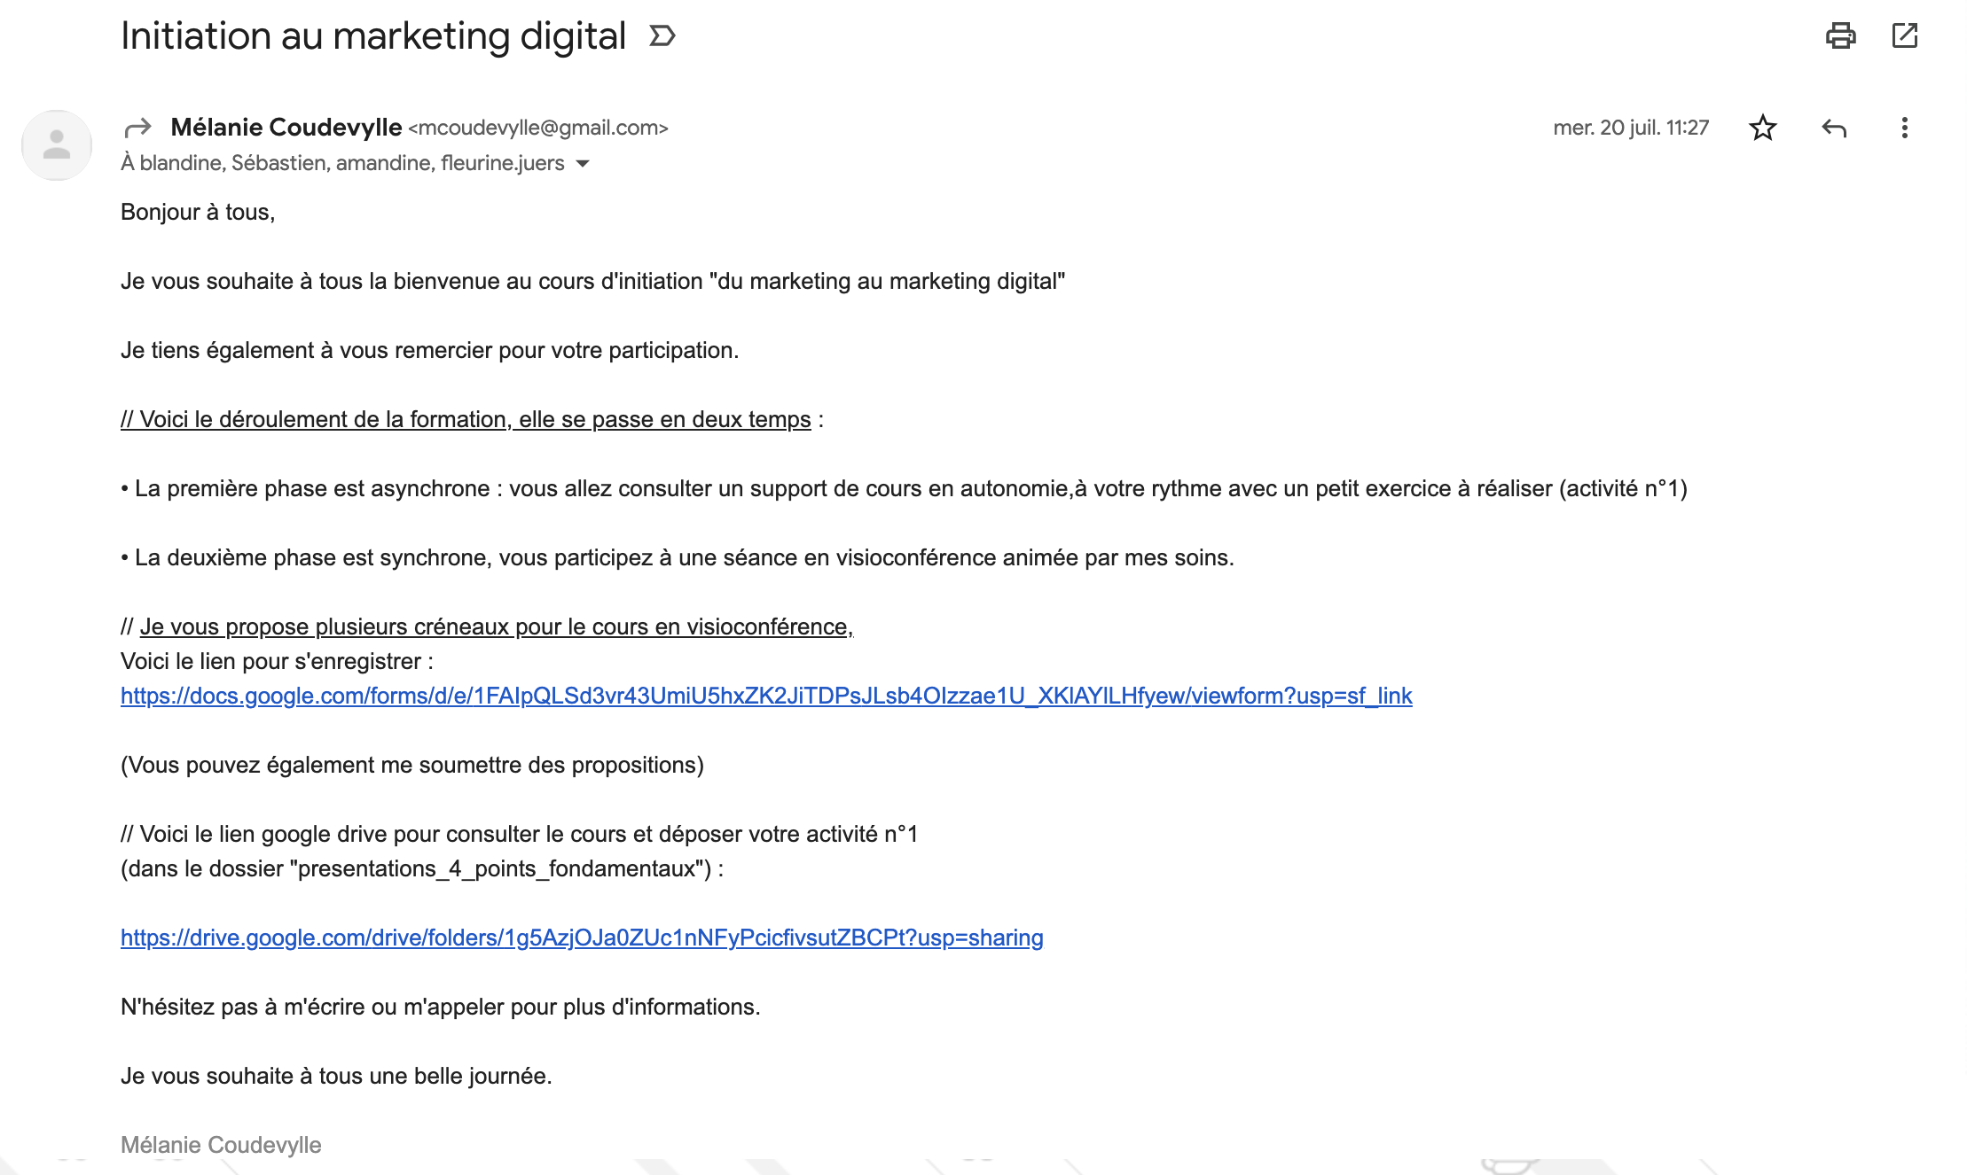Click the forwarded arrow icon beside sender
The height and width of the screenshot is (1175, 1967).
(x=138, y=128)
